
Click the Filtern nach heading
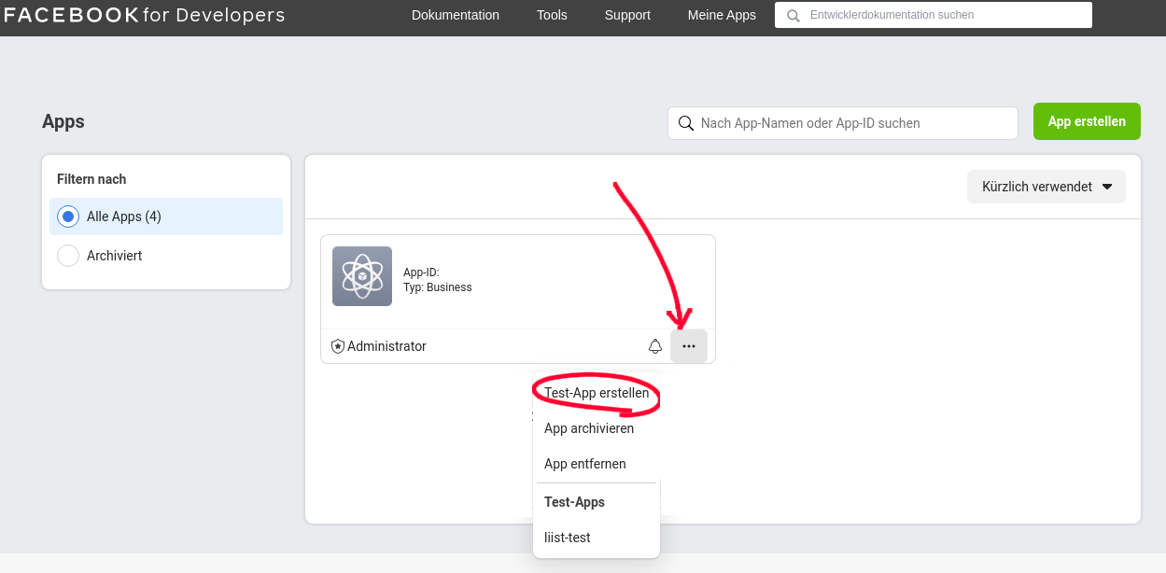click(91, 179)
